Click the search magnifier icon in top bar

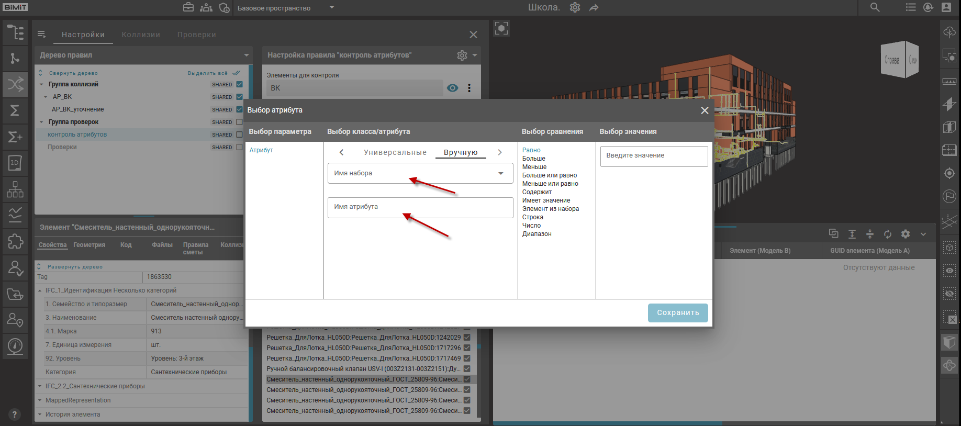(875, 7)
